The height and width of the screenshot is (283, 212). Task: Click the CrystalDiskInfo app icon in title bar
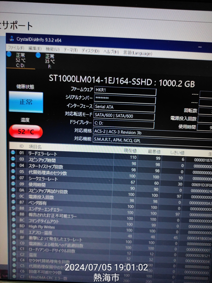[12, 38]
